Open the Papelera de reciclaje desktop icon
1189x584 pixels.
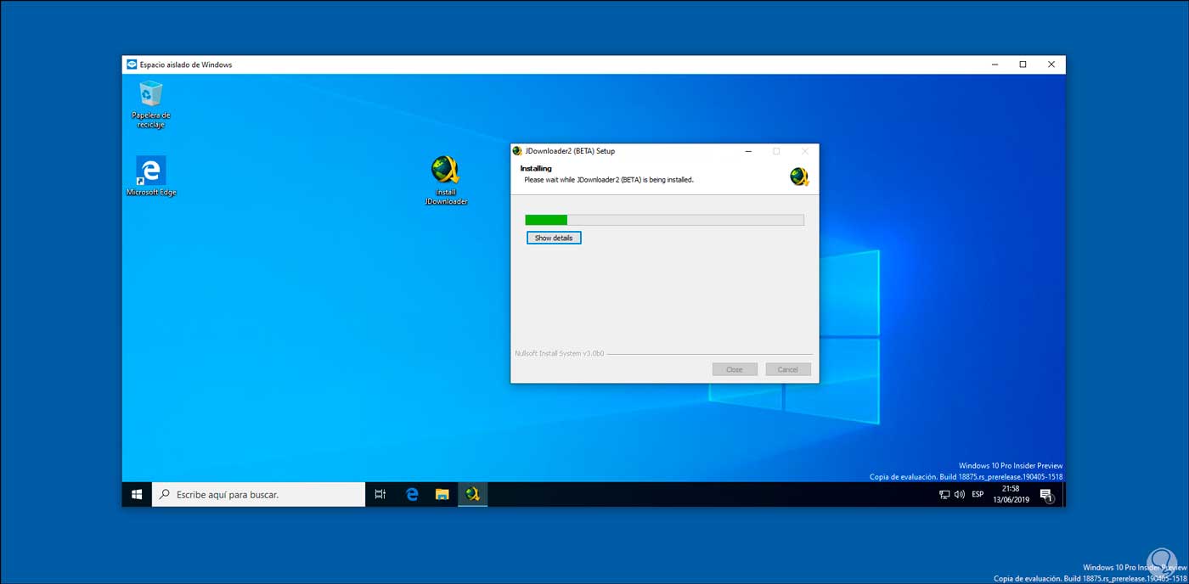151,104
